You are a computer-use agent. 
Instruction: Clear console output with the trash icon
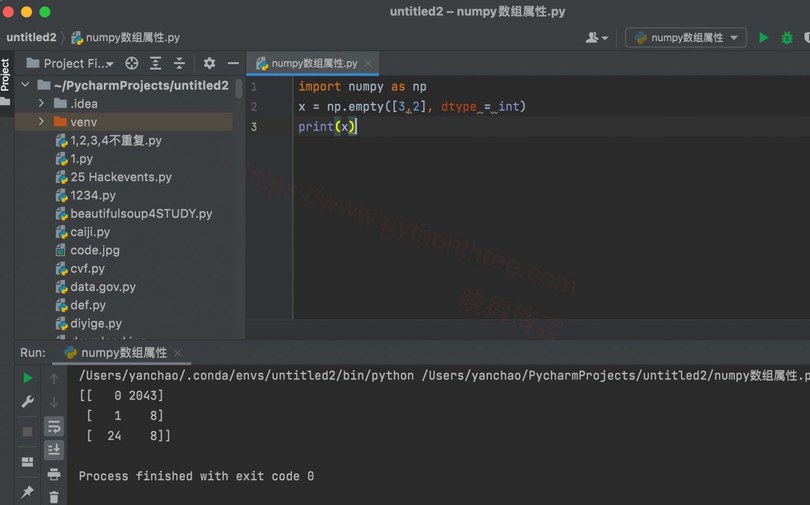54,497
